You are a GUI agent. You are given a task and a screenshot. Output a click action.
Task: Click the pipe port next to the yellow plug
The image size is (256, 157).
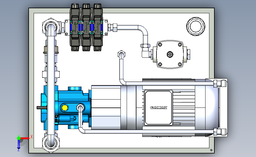(81, 108)
